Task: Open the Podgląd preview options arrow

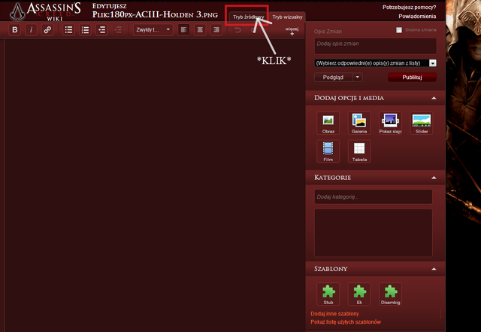Action: 358,77
